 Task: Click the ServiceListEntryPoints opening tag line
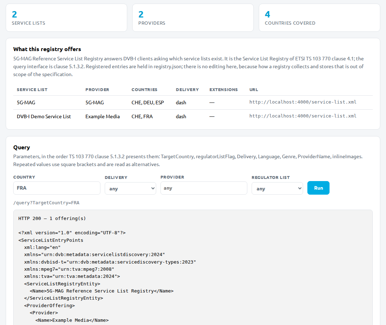[51, 240]
